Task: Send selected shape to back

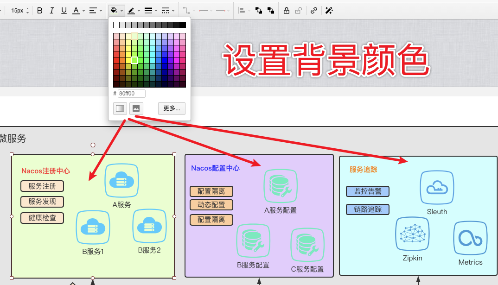Action: click(271, 11)
